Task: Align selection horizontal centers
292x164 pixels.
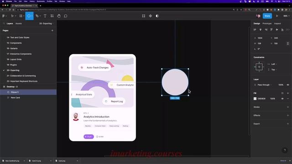Action: click(x=261, y=30)
